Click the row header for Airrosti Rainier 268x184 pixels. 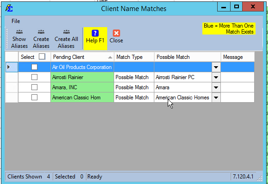pyautogui.click(x=12, y=77)
